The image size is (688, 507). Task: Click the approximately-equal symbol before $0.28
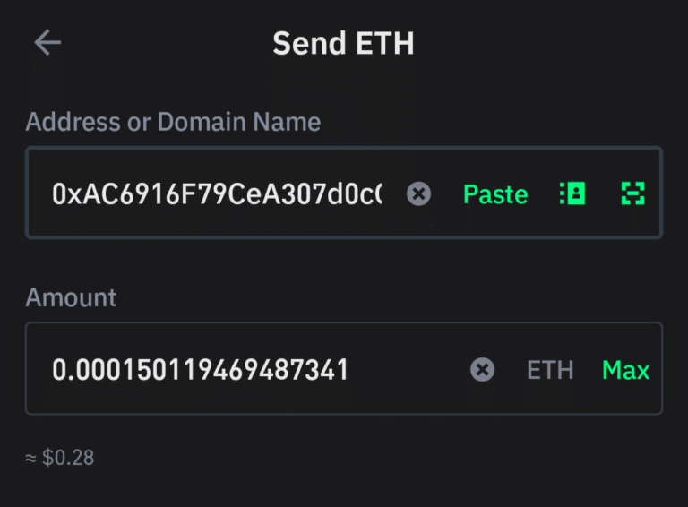30,459
